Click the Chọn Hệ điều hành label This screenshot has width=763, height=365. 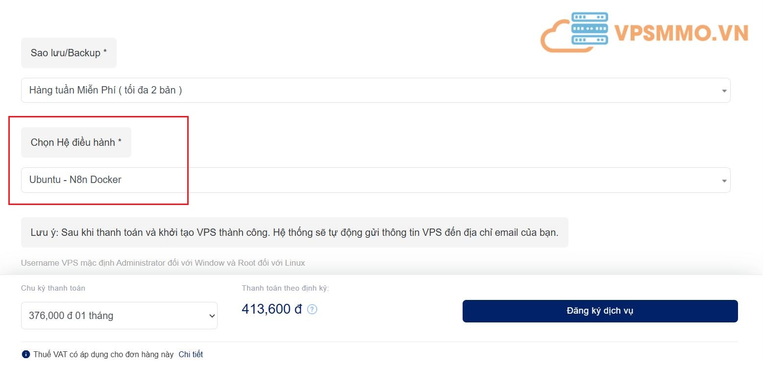76,142
